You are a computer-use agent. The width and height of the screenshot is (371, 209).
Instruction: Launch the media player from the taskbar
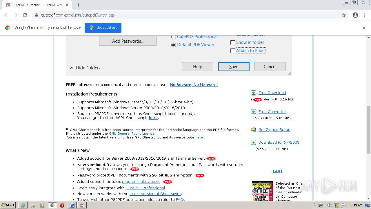[x=43, y=205]
